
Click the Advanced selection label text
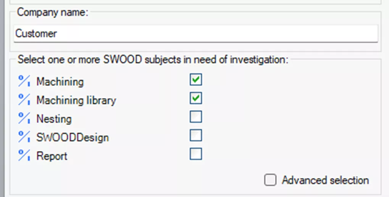(325, 180)
